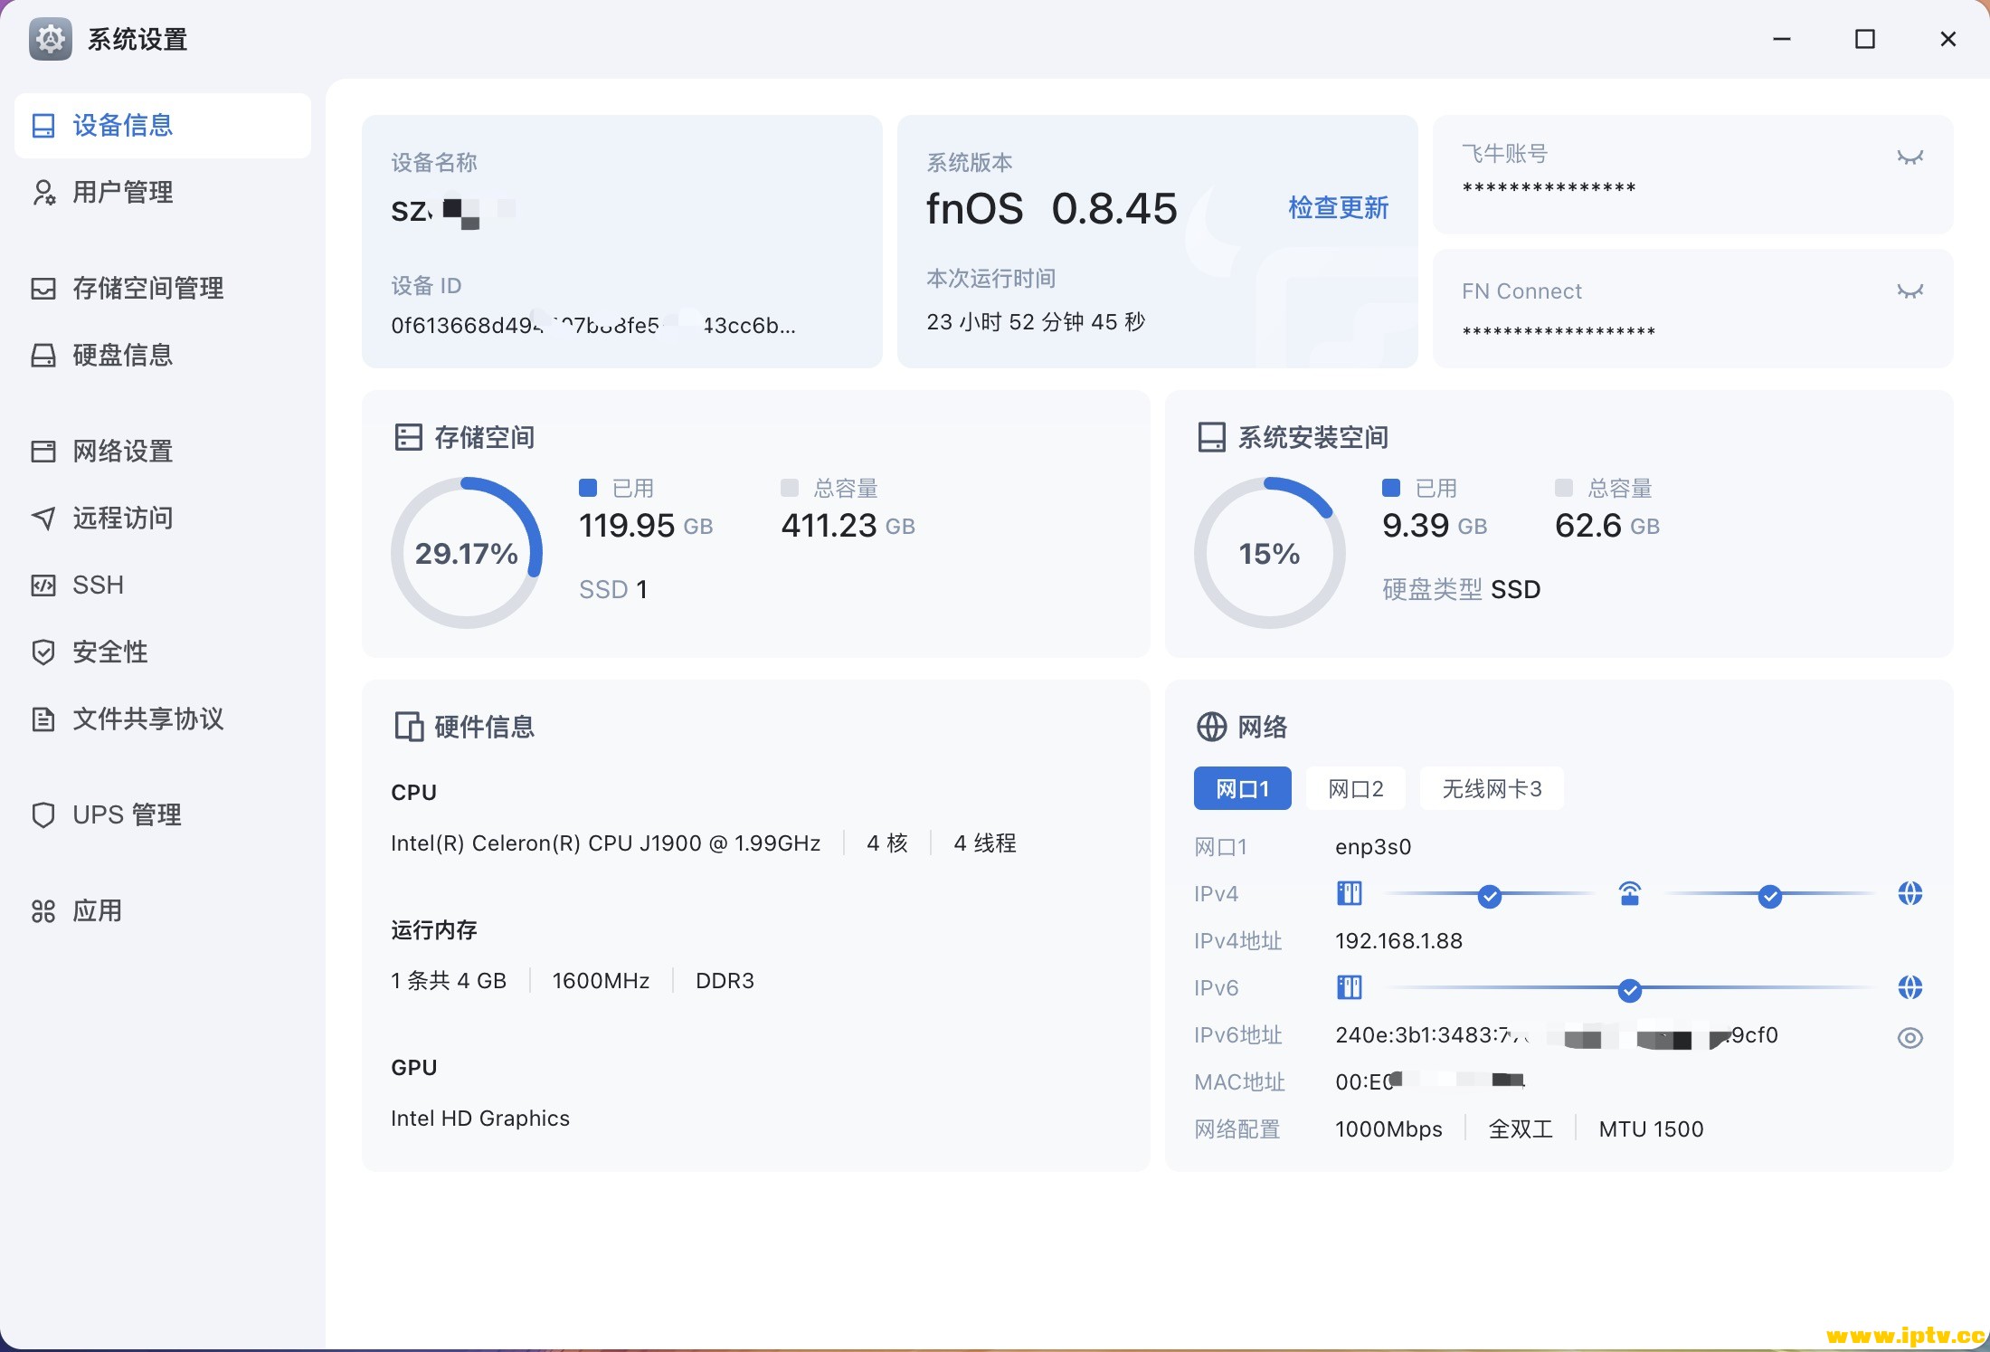Click the DDR3 memory type text
Screen dimensions: 1990x1352
coord(725,981)
